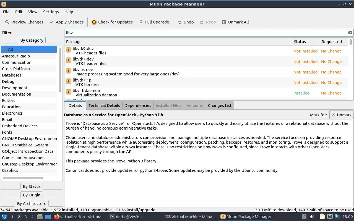Click Apply Changes in the toolbar
The image size is (354, 221).
[x=67, y=22]
